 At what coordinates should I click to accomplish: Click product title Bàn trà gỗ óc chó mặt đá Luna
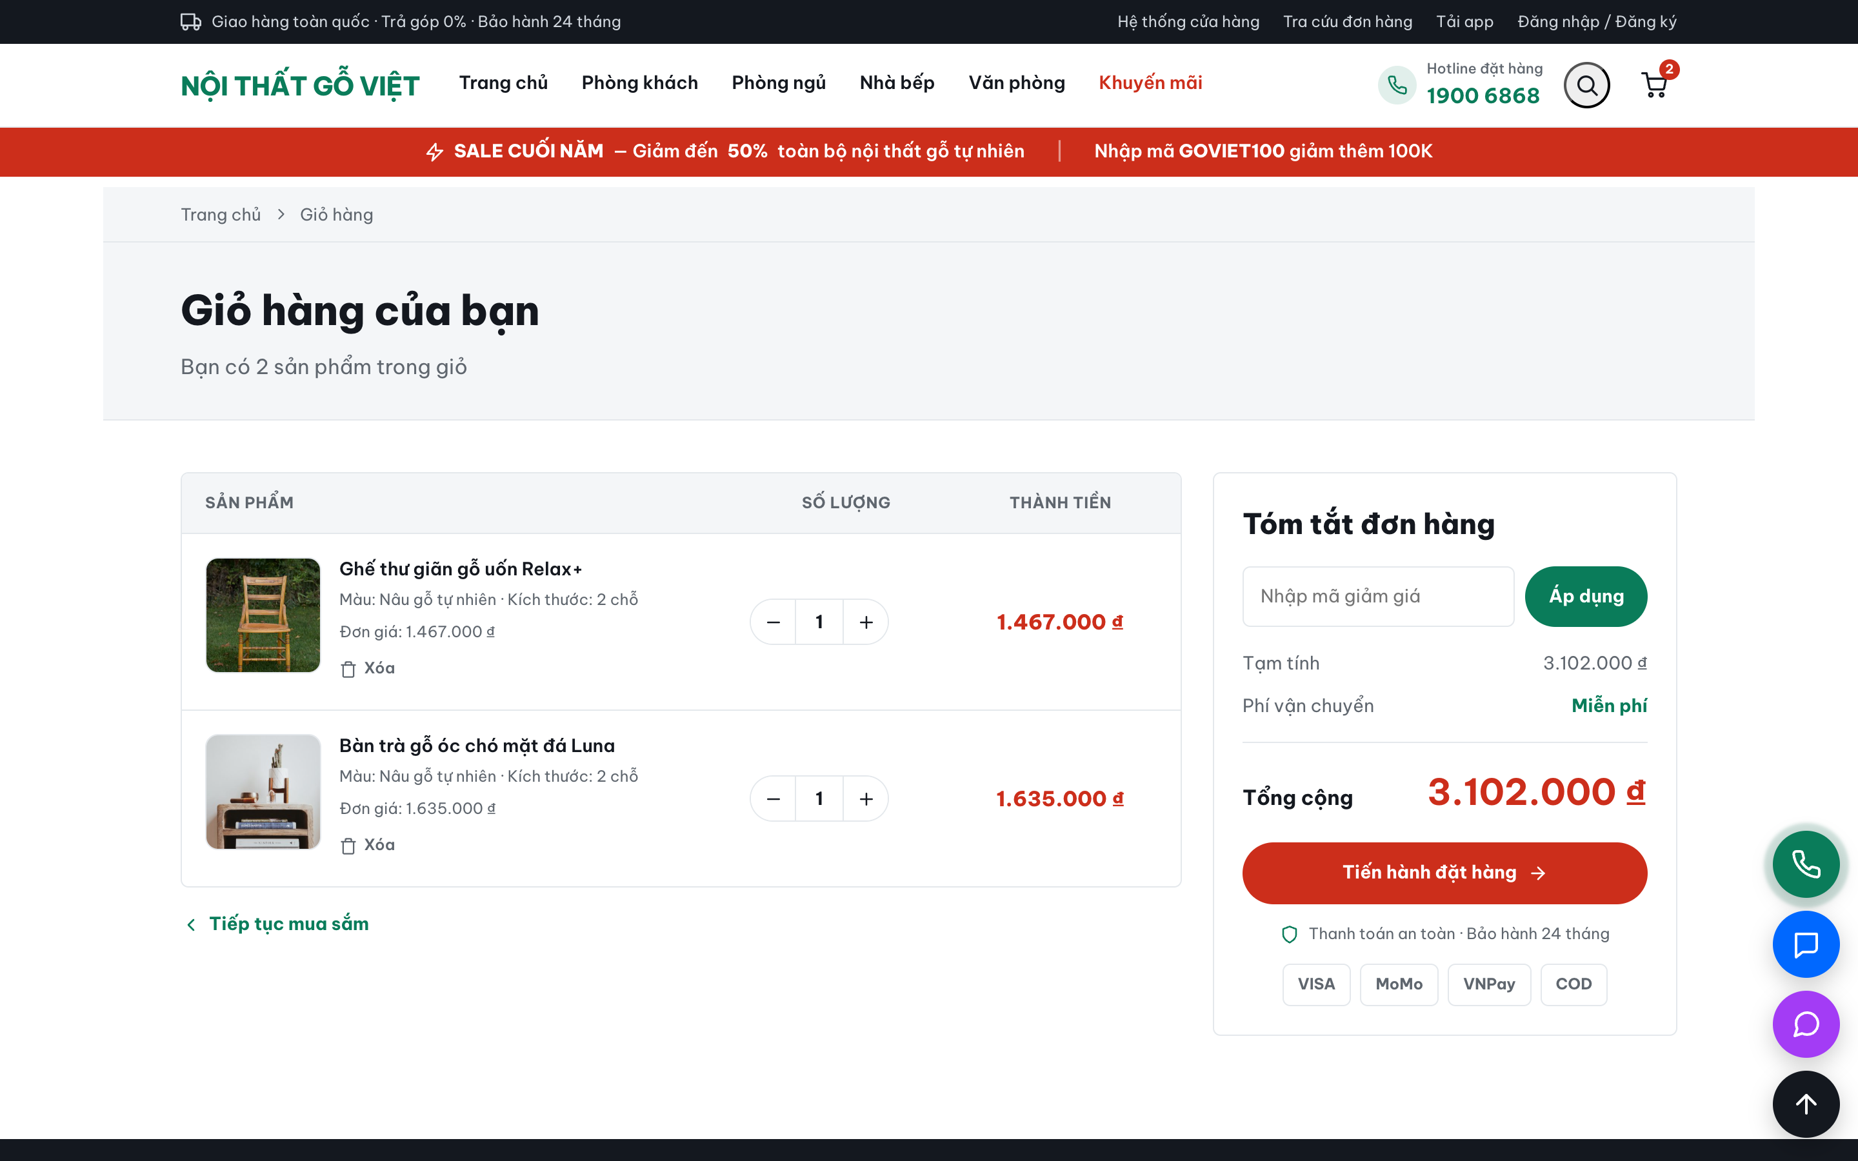tap(477, 746)
